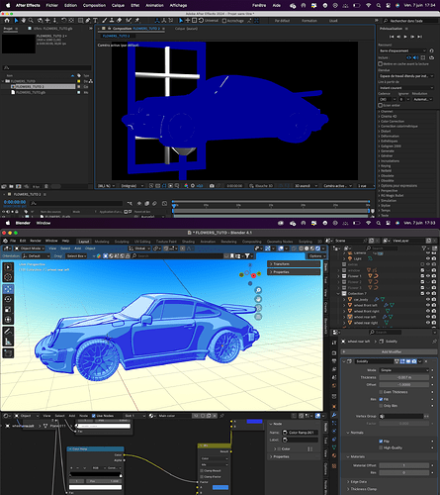440x495 pixels.
Task: Open the Solidify Mode Simple dropdown
Action: pyautogui.click(x=404, y=370)
